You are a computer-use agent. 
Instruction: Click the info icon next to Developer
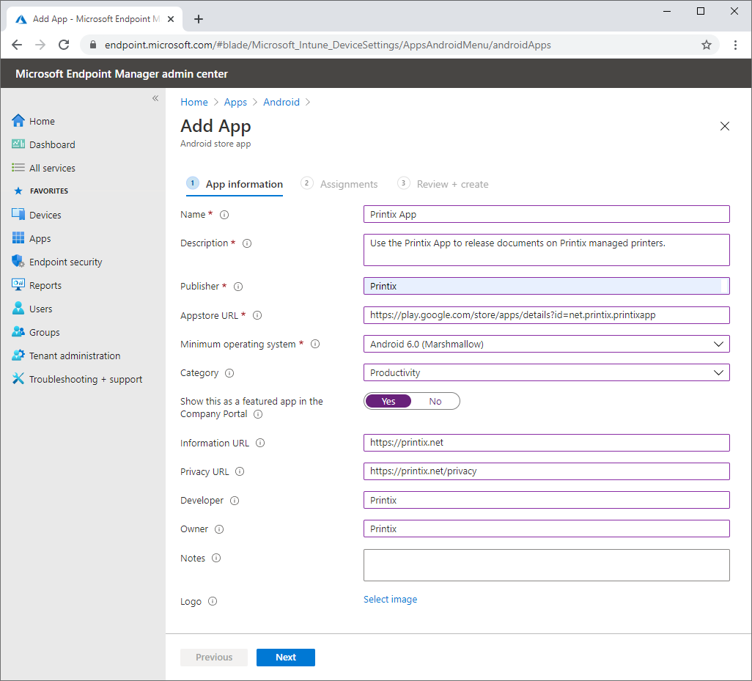coord(235,501)
